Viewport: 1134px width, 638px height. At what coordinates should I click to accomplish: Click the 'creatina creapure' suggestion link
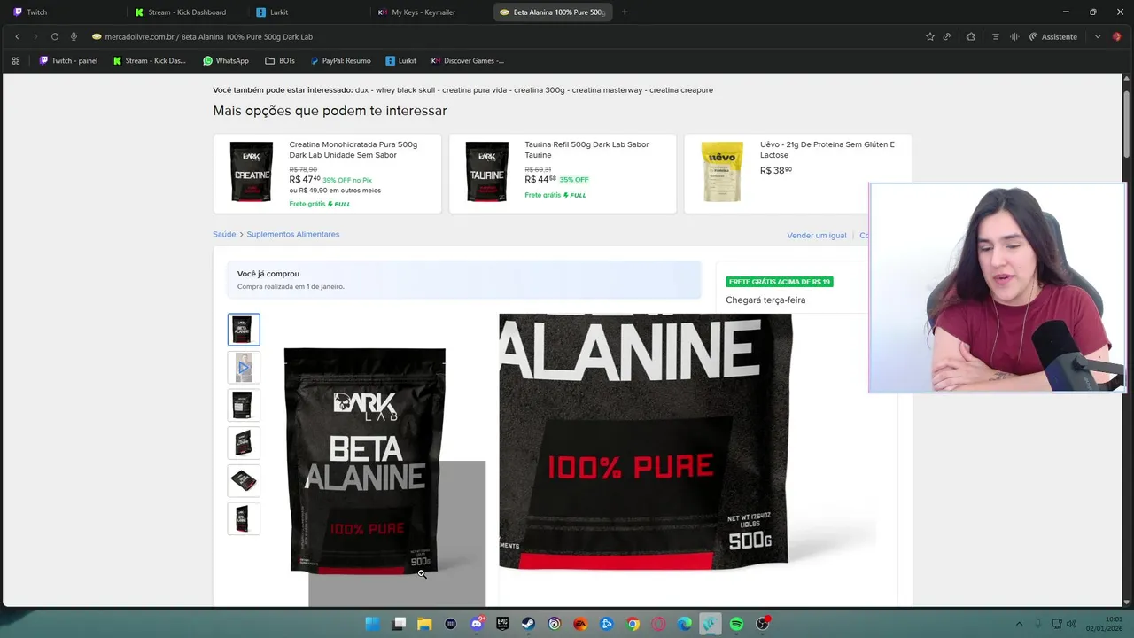681,90
